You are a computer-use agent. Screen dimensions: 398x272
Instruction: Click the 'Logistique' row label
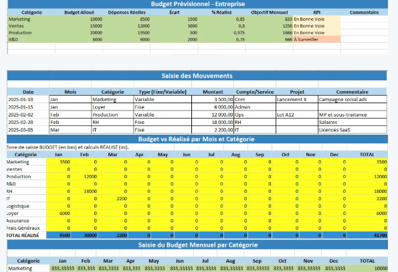coord(26,206)
